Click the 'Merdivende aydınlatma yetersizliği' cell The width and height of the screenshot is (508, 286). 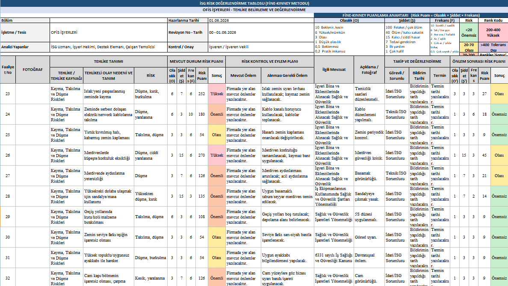[x=109, y=176]
